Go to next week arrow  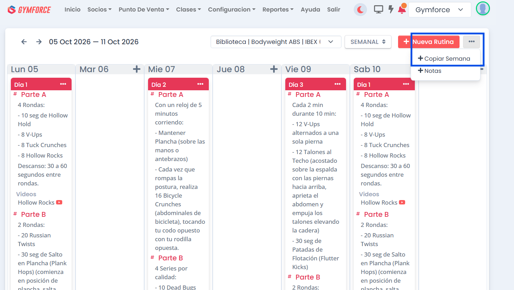point(39,42)
